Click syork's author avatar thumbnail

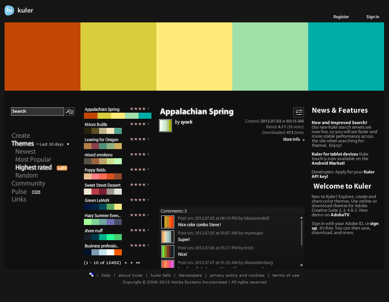pos(165,126)
